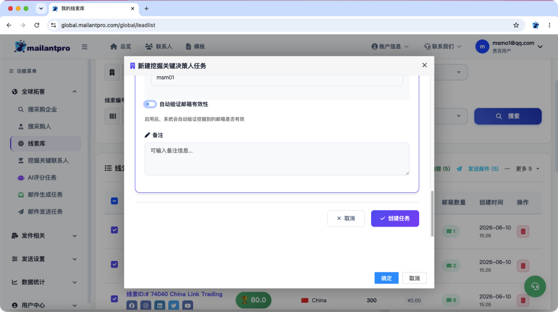The image size is (558, 312).
Task: Expand the 用户中心 sidebar section
Action: tap(44, 305)
